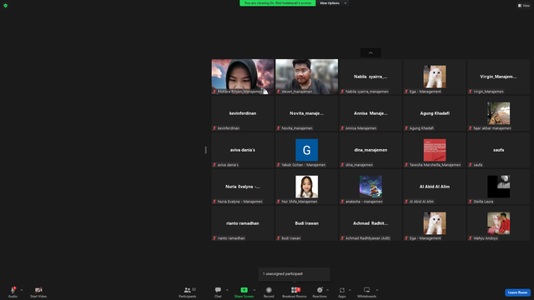Click Stella Laura's profile picture
This screenshot has width=534, height=300.
[x=499, y=187]
